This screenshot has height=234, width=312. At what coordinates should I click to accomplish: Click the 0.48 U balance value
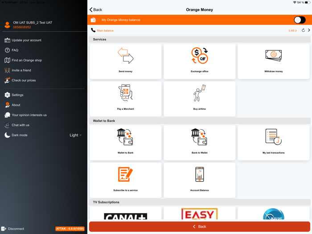pyautogui.click(x=292, y=31)
